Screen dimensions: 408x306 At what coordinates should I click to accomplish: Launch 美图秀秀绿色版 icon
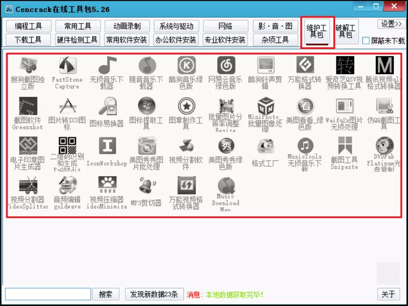pos(226,145)
